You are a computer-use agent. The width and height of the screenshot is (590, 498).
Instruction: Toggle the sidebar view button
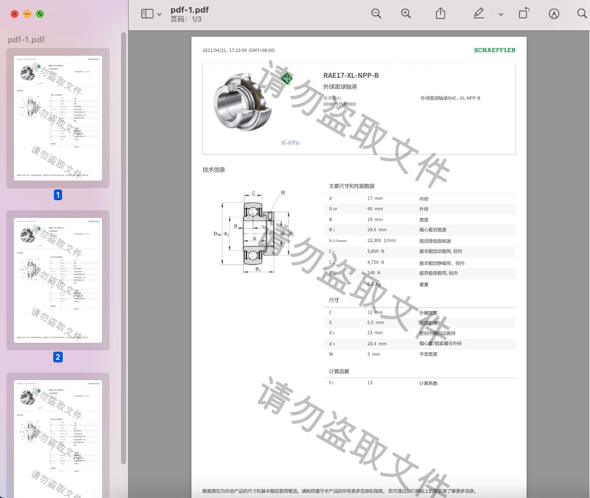point(147,14)
